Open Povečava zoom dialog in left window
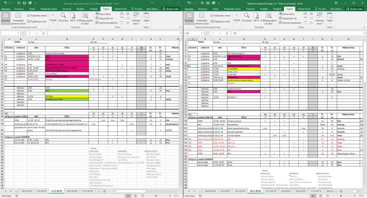This screenshot has height=198, width=367. (x=63, y=17)
